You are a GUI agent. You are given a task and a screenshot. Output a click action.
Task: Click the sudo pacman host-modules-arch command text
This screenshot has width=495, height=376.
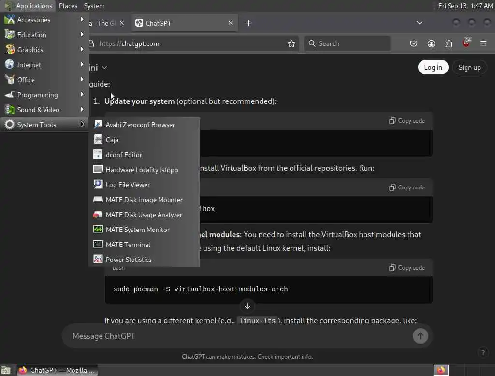coord(201,289)
